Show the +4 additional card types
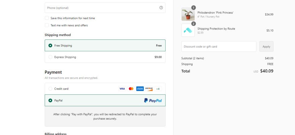295x135 pixels. click(x=158, y=89)
